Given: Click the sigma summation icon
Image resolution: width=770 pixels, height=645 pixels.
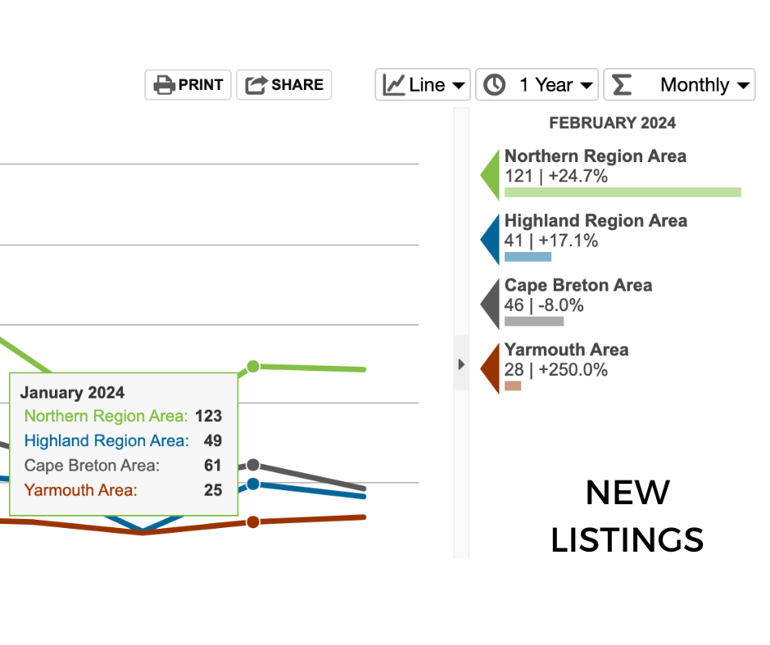Looking at the screenshot, I should 622,85.
